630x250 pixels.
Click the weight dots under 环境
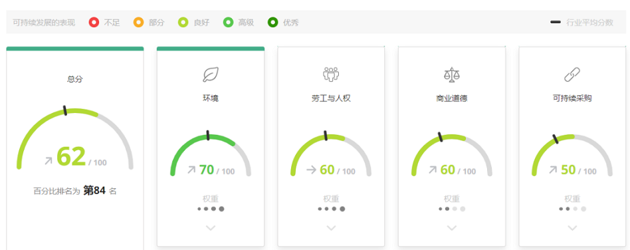[x=211, y=209]
